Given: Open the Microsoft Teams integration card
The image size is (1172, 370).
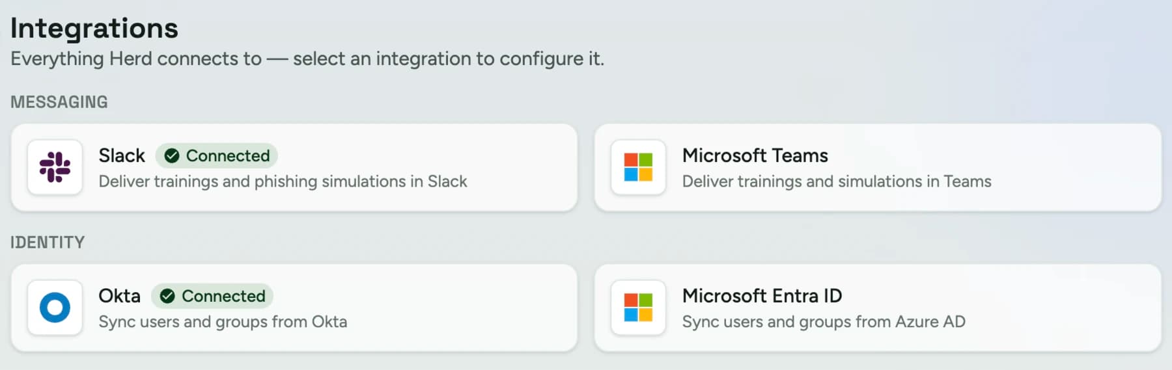Looking at the screenshot, I should click(x=878, y=167).
